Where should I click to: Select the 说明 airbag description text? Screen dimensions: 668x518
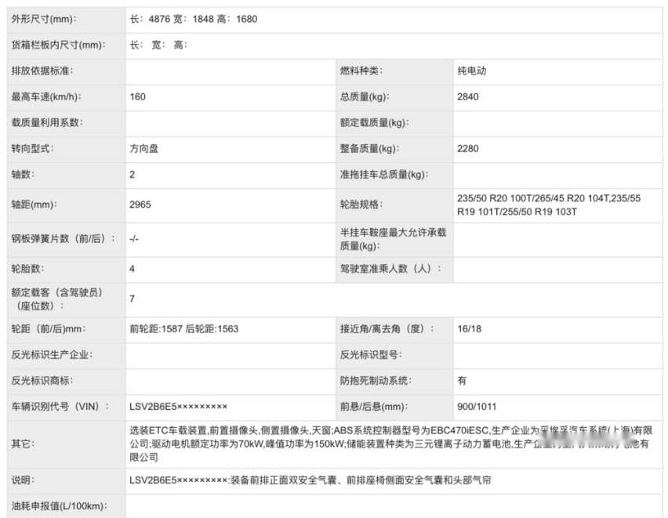point(310,480)
